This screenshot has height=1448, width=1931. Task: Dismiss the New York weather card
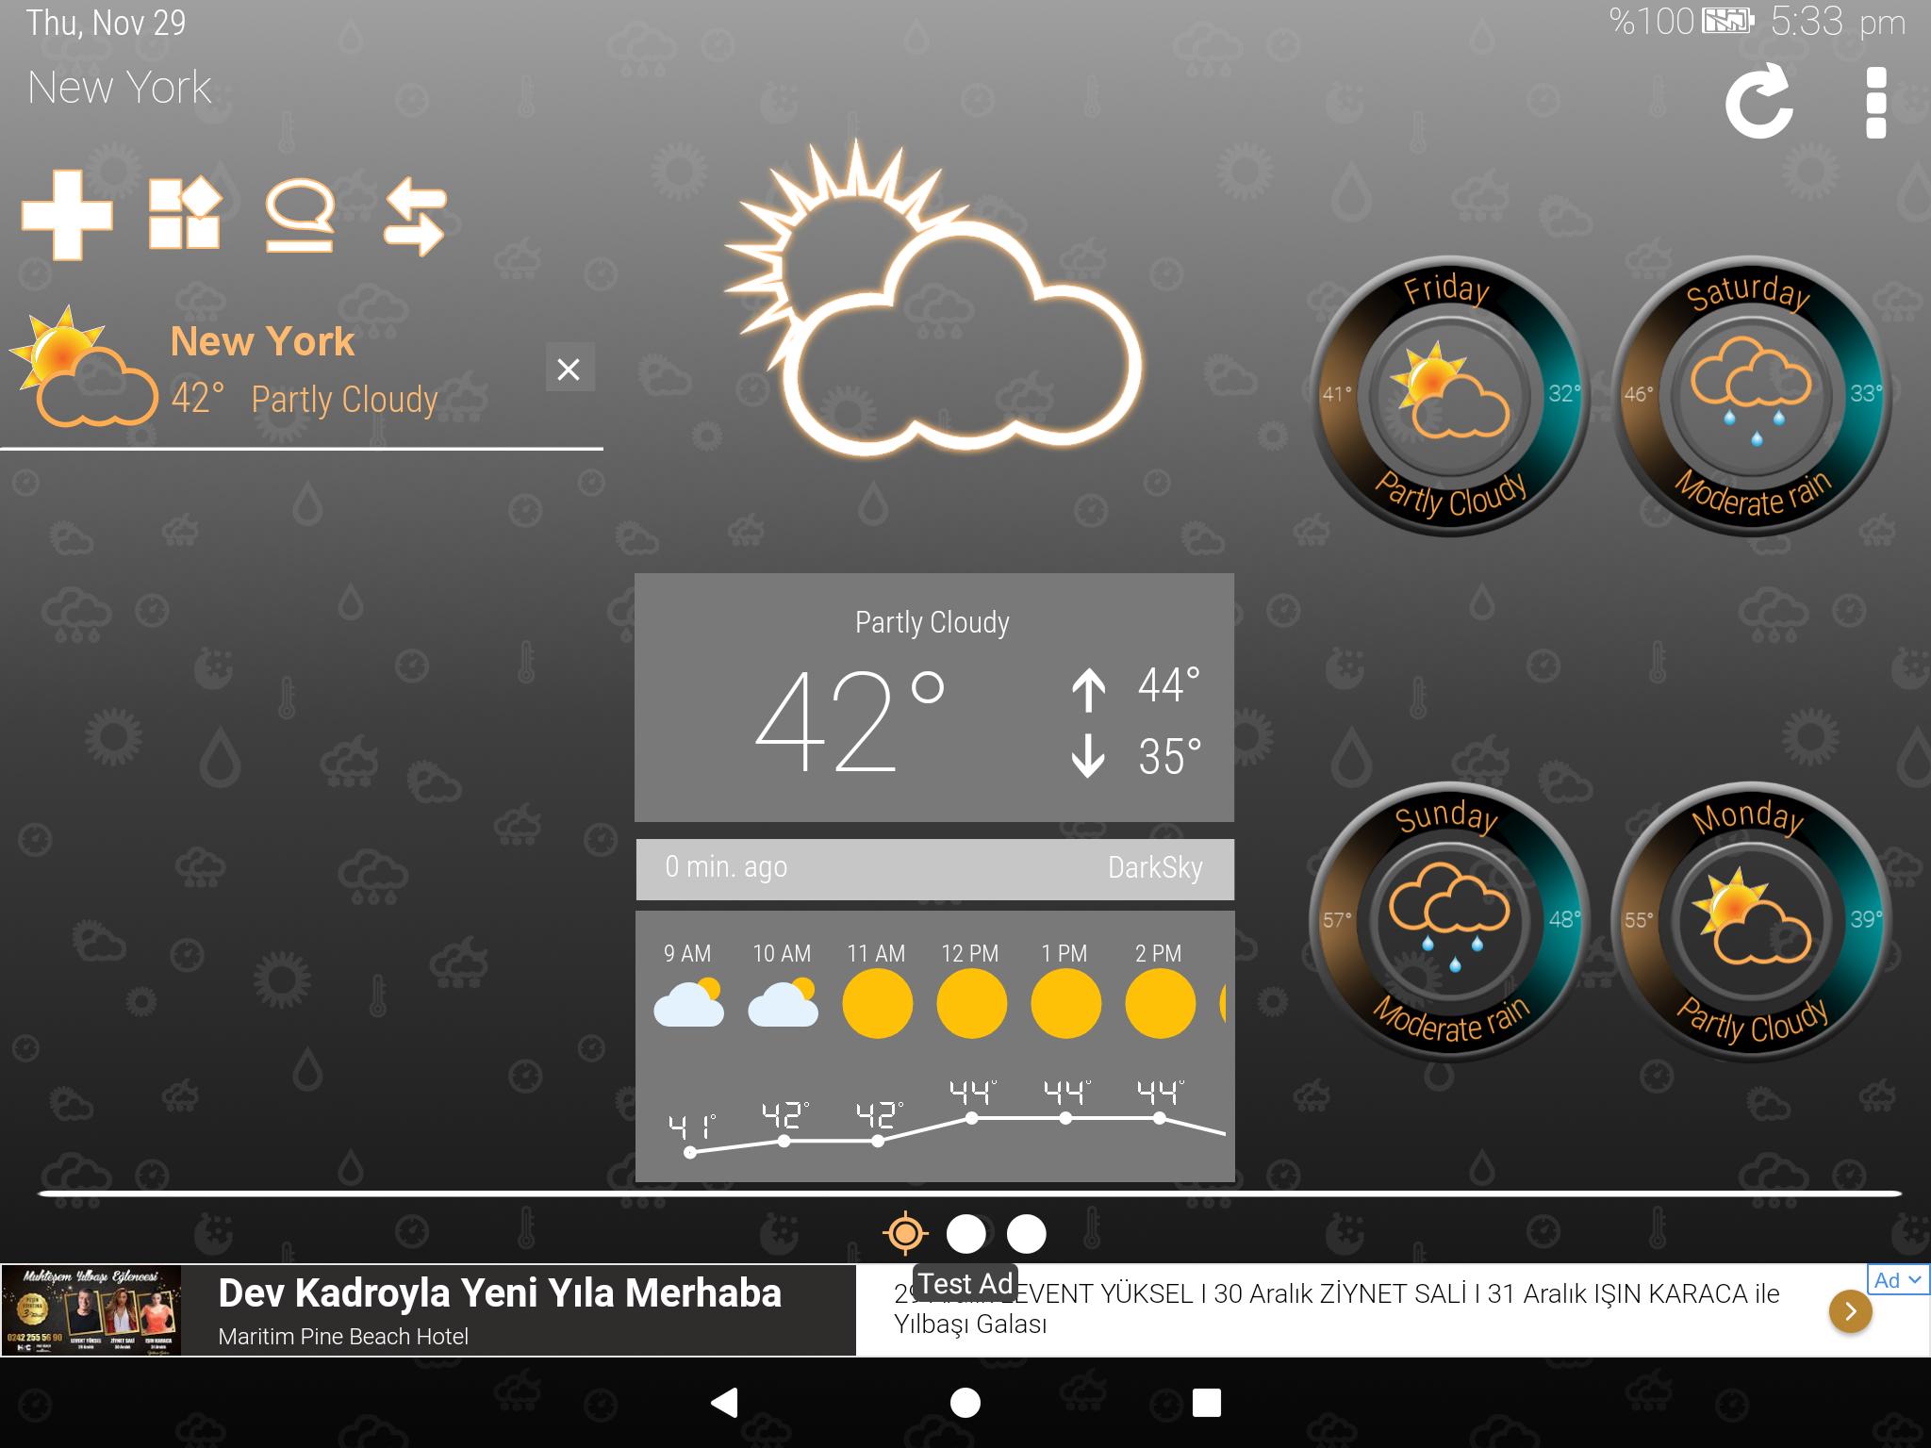(x=570, y=368)
